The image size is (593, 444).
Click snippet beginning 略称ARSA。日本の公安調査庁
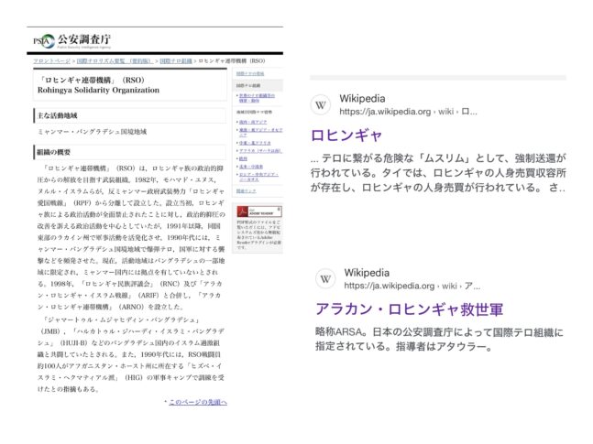tap(439, 340)
